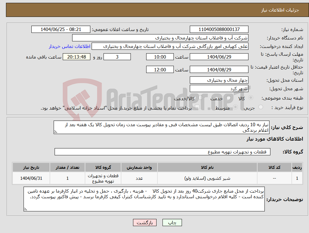Choose the جزیی purchase type radio
Viewport: 309px width, 233px height.
pos(260,107)
